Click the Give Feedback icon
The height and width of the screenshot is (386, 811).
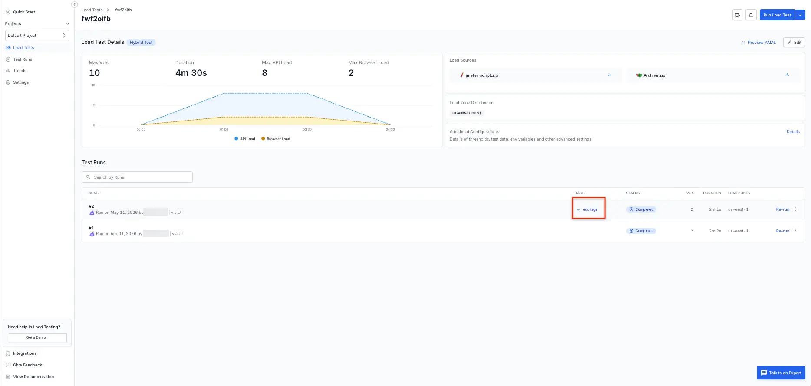coord(8,365)
